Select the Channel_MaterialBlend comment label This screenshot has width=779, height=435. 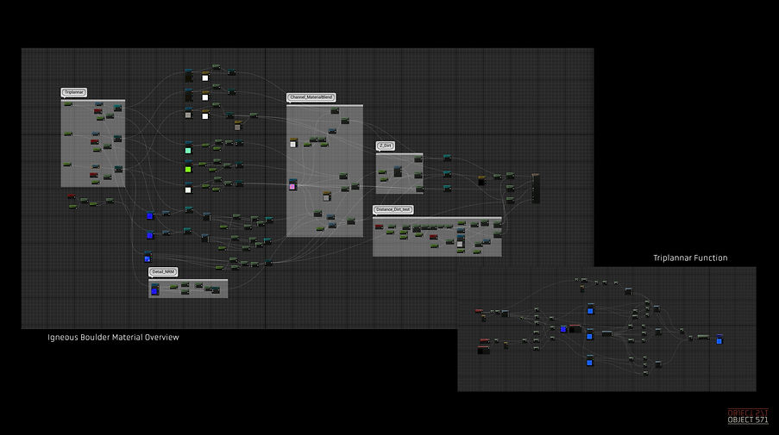[311, 97]
